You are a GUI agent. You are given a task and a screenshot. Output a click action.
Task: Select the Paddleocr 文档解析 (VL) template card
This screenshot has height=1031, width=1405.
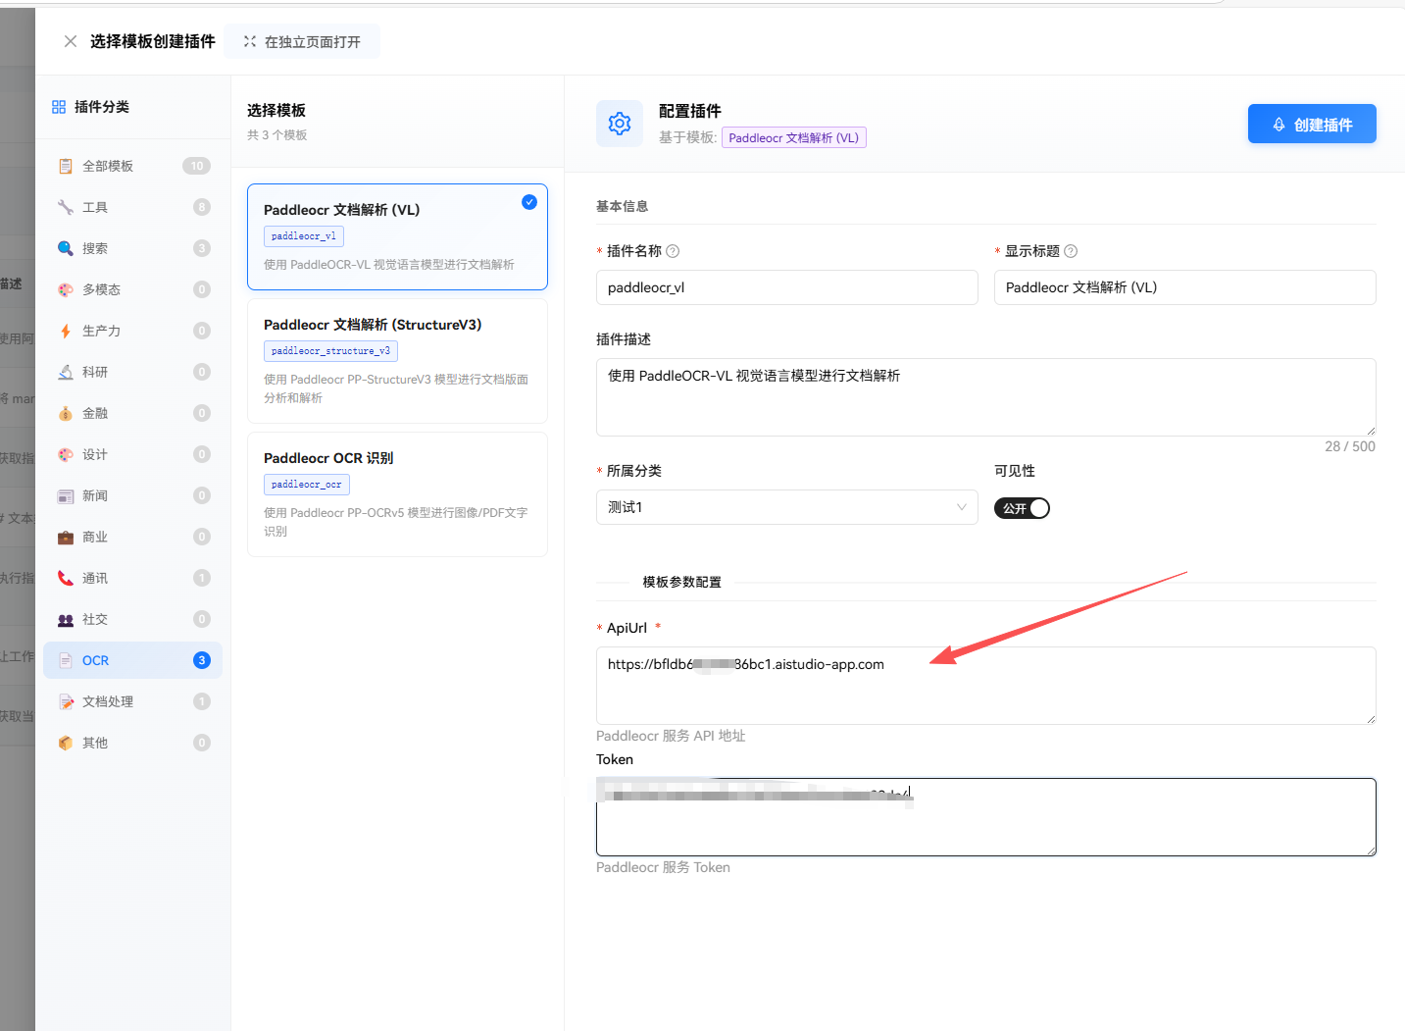coord(397,236)
